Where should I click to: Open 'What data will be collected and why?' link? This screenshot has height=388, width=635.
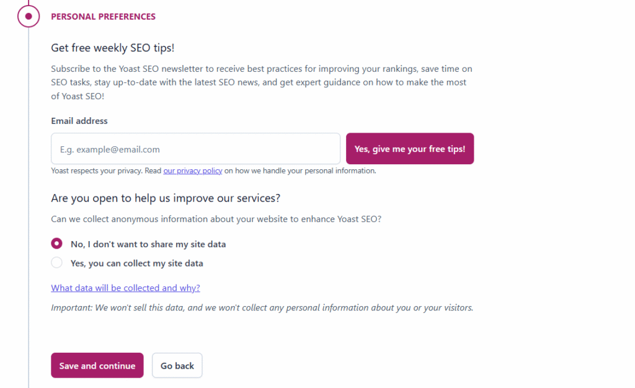pos(125,288)
